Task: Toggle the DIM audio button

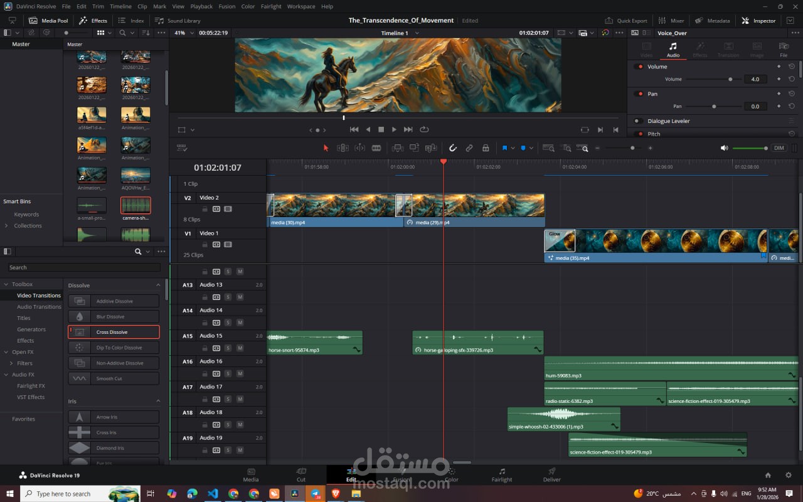Action: click(779, 148)
